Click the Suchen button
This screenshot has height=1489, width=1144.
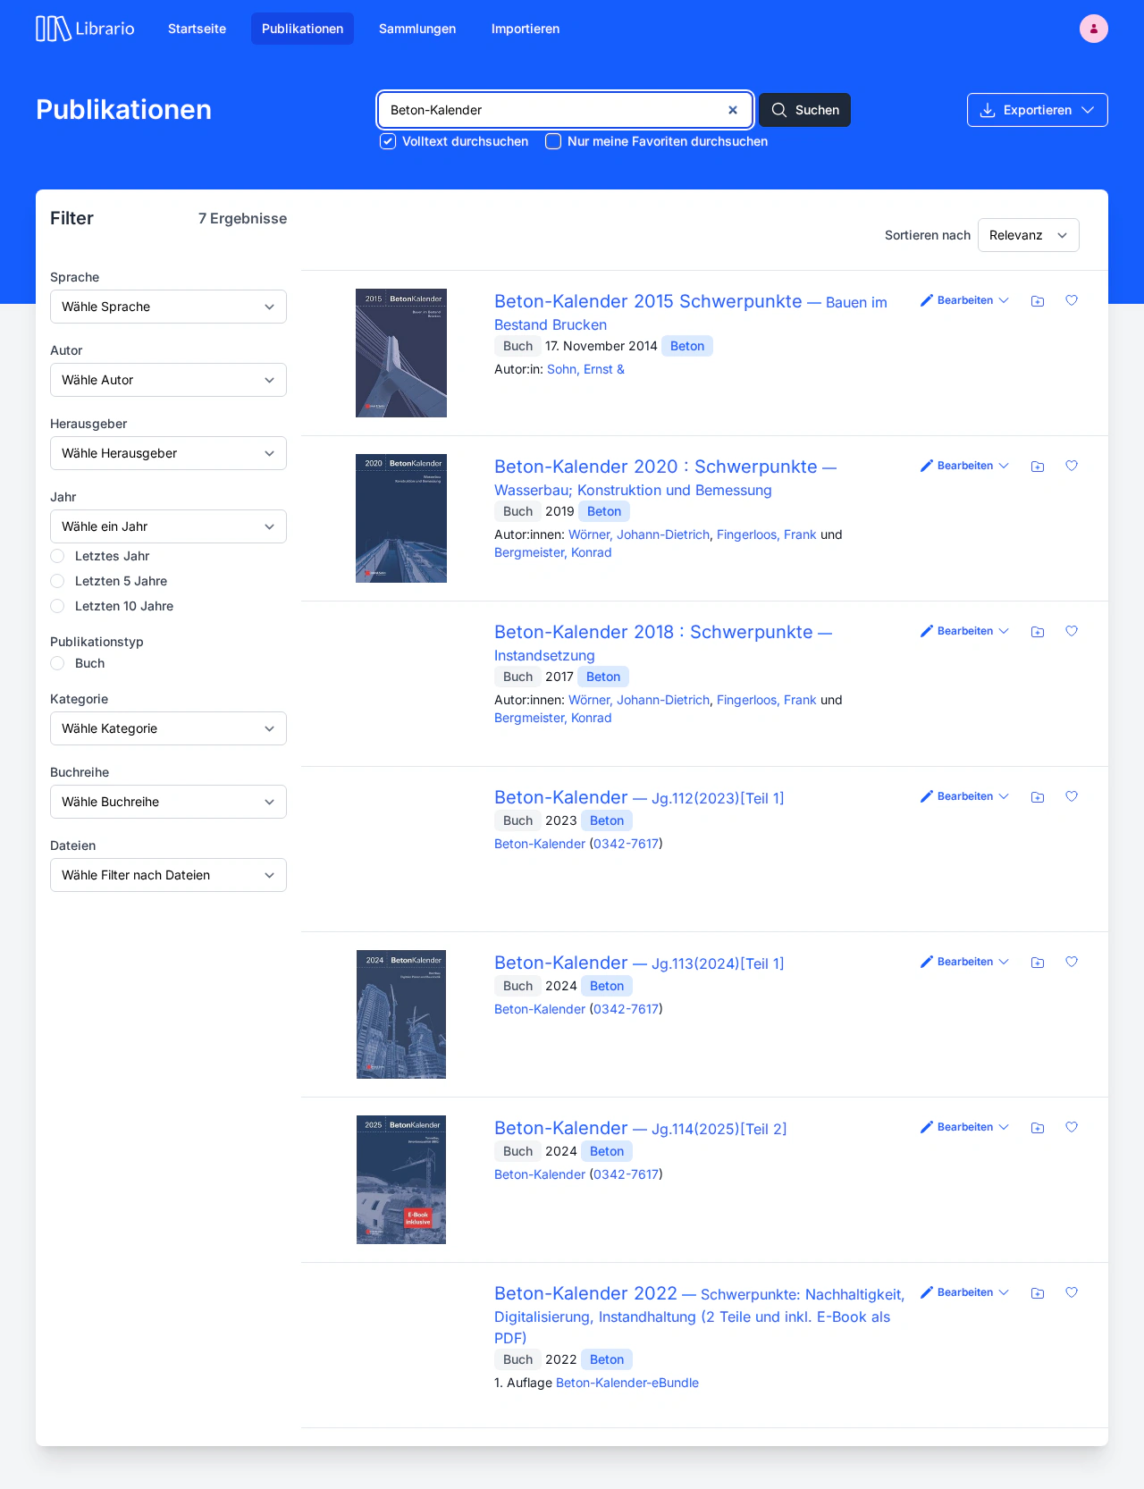(804, 110)
